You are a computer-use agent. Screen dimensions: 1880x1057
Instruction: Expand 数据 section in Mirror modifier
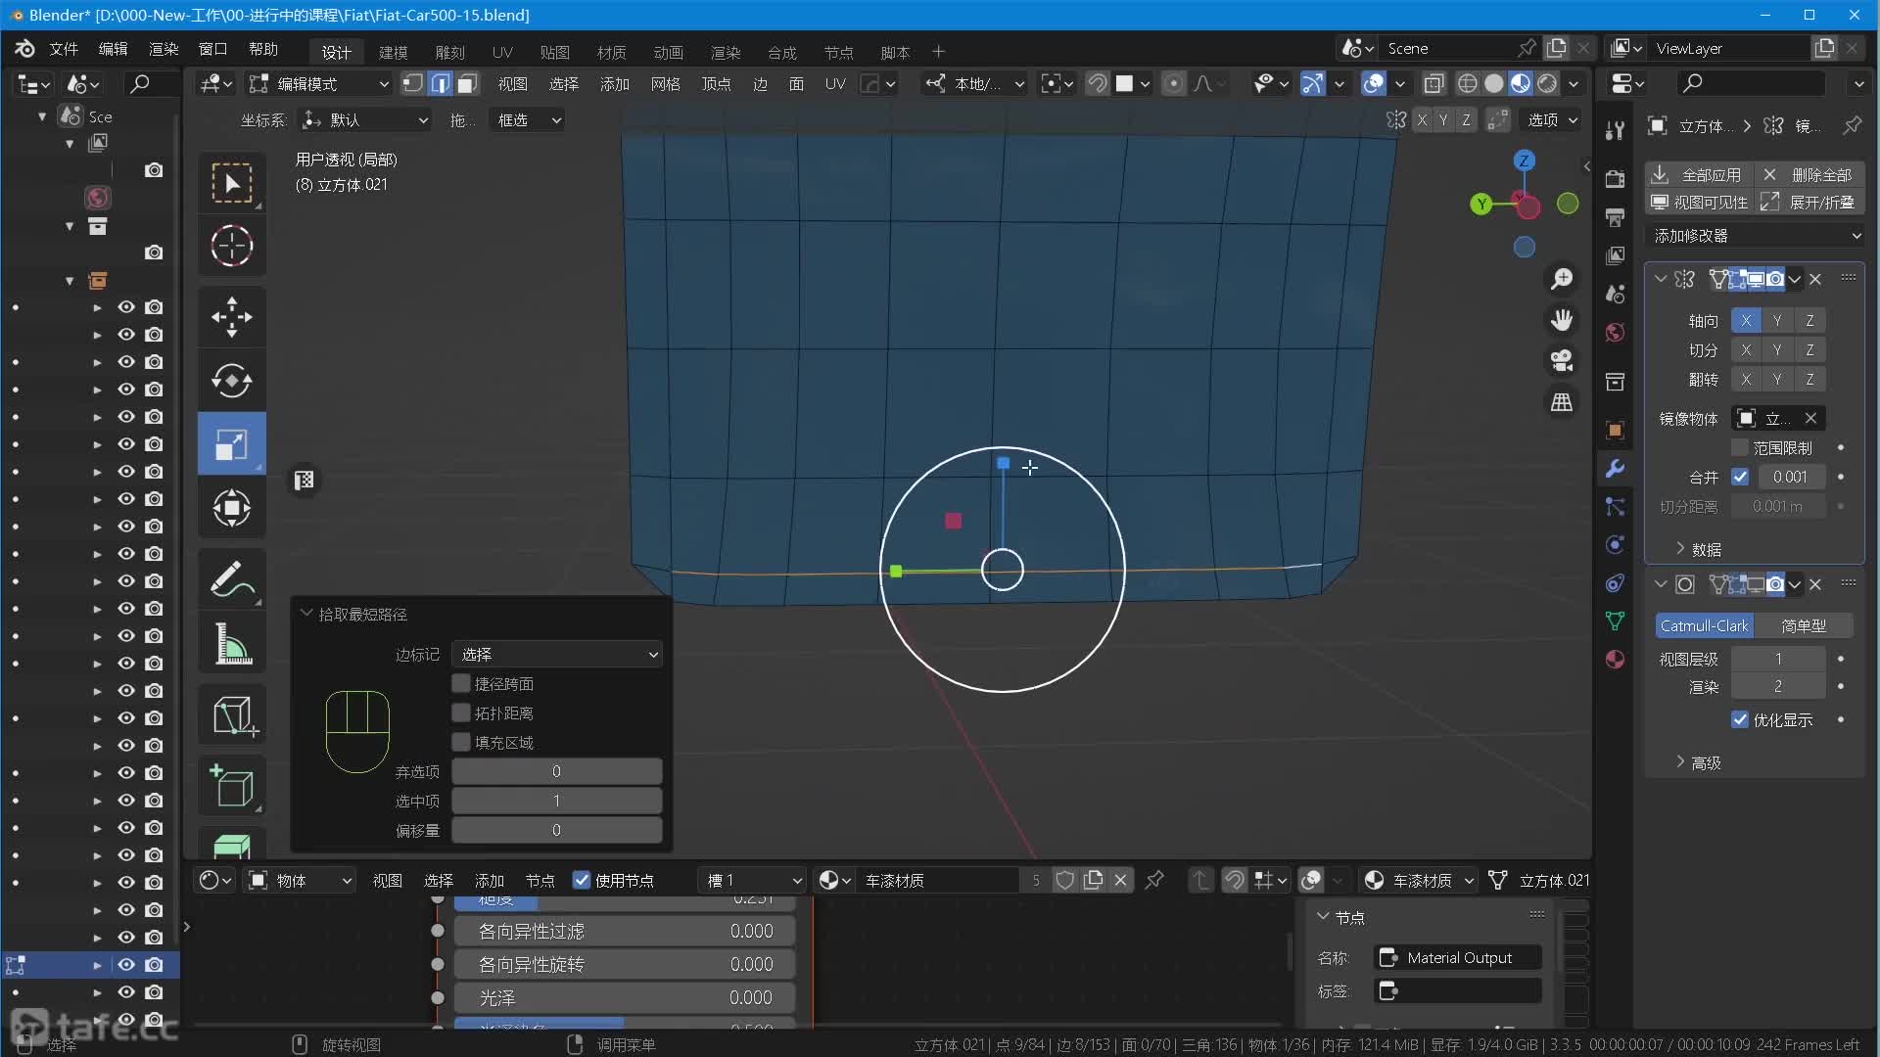pyautogui.click(x=1699, y=549)
